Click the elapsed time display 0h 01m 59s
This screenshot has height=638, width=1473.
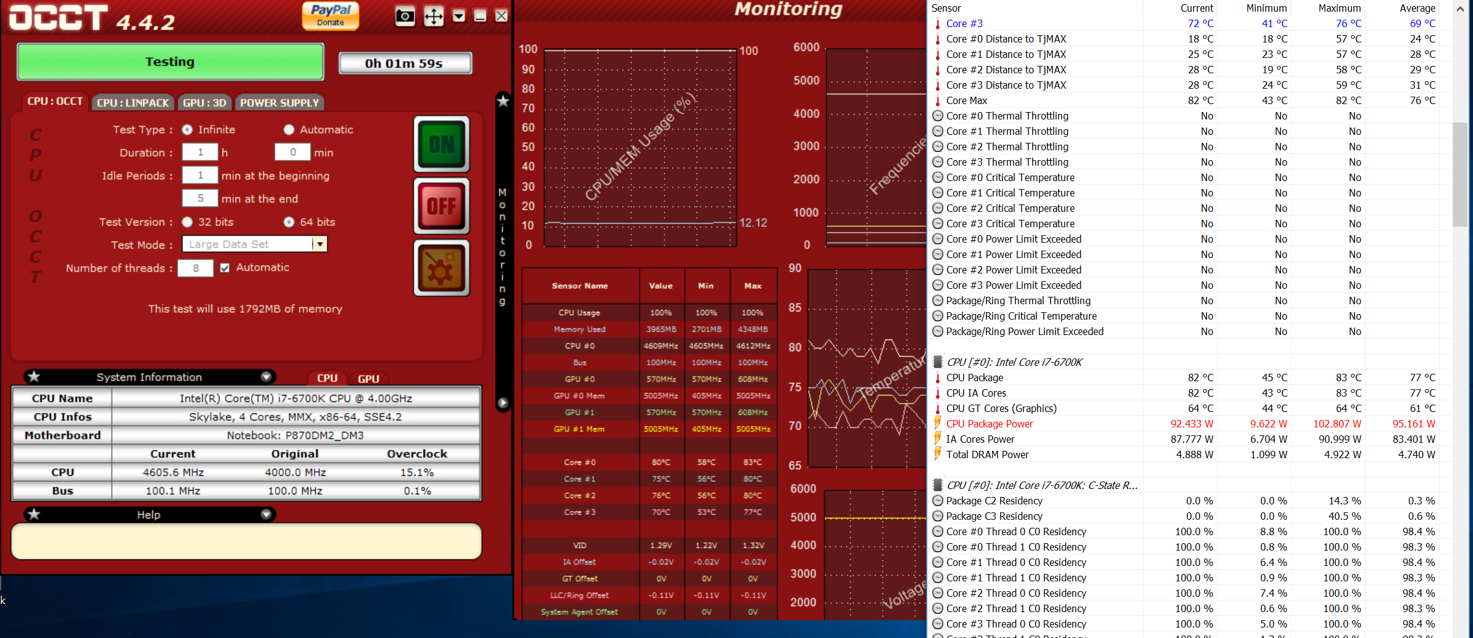(x=405, y=63)
